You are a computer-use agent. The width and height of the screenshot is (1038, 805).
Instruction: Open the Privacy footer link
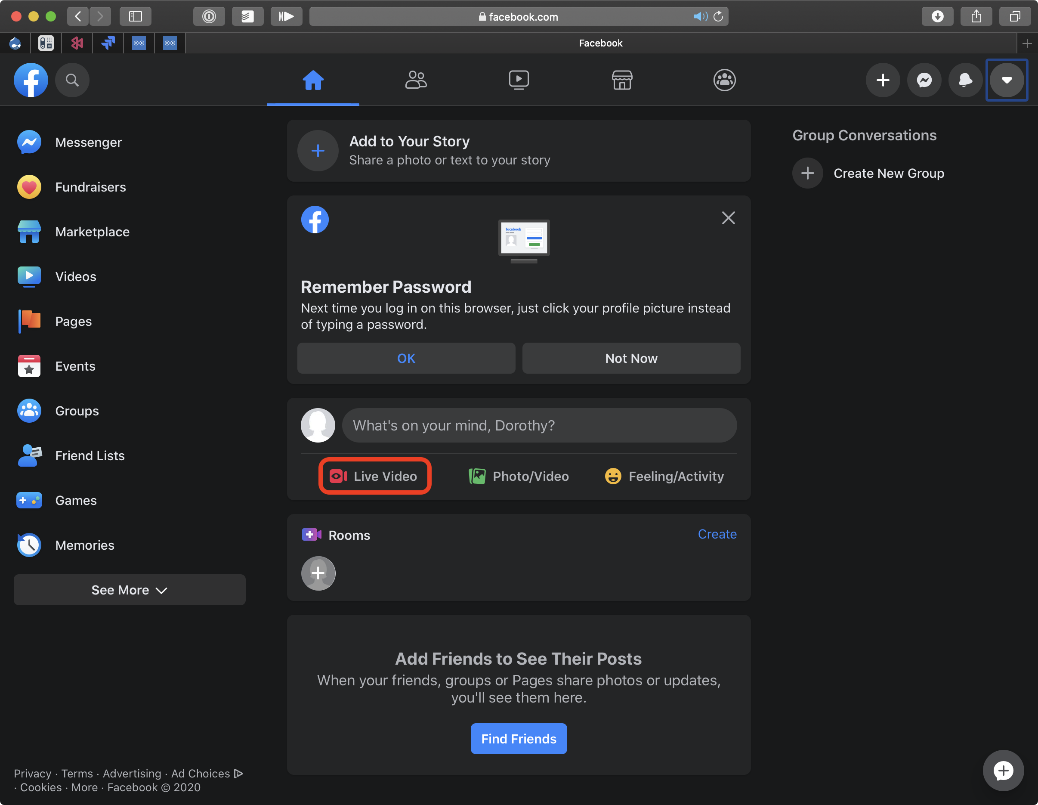click(32, 774)
